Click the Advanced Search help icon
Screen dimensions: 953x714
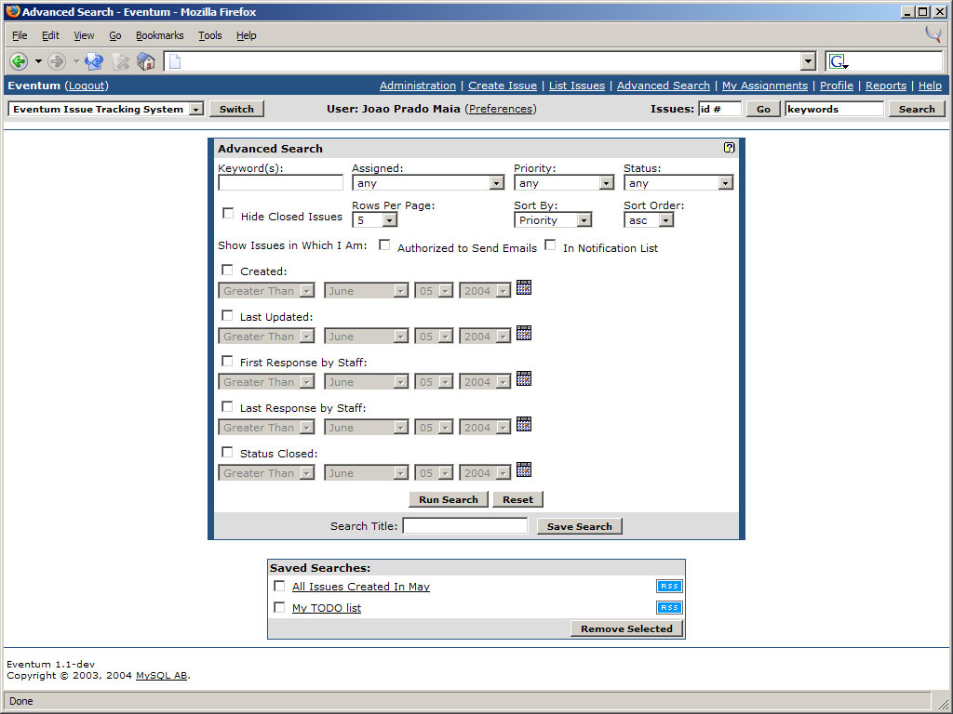coord(729,148)
